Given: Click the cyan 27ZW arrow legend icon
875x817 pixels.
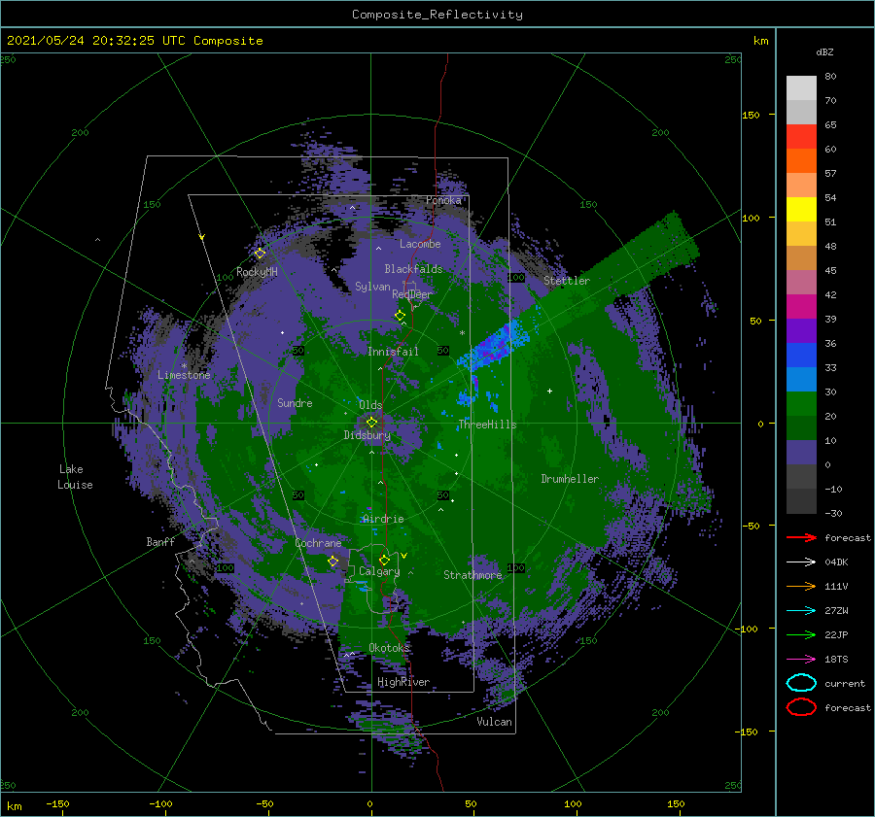Looking at the screenshot, I should pos(801,611).
